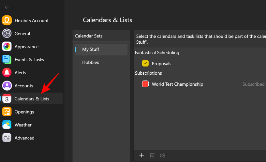266x162 pixels.
Task: Open Calendars & Lists settings section
Action: click(32, 99)
